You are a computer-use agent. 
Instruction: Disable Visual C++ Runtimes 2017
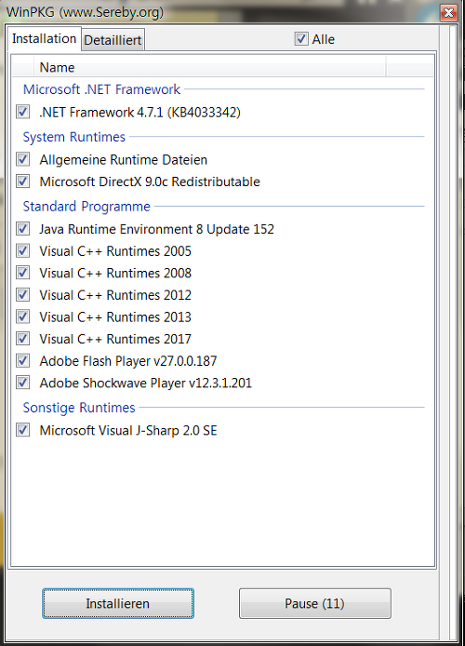(22, 339)
